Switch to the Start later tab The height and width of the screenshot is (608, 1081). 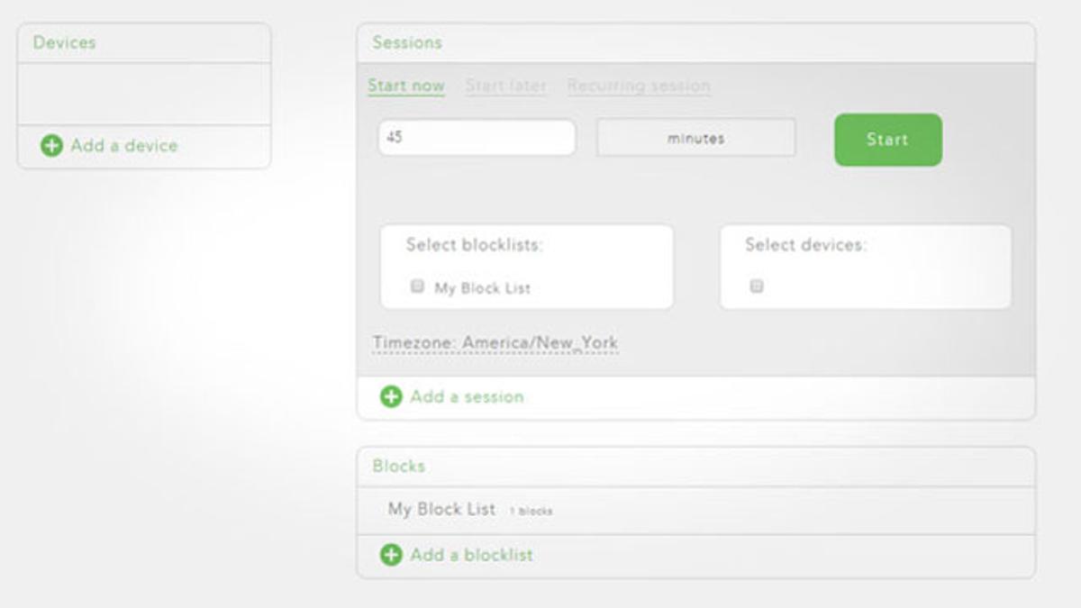pyautogui.click(x=506, y=86)
